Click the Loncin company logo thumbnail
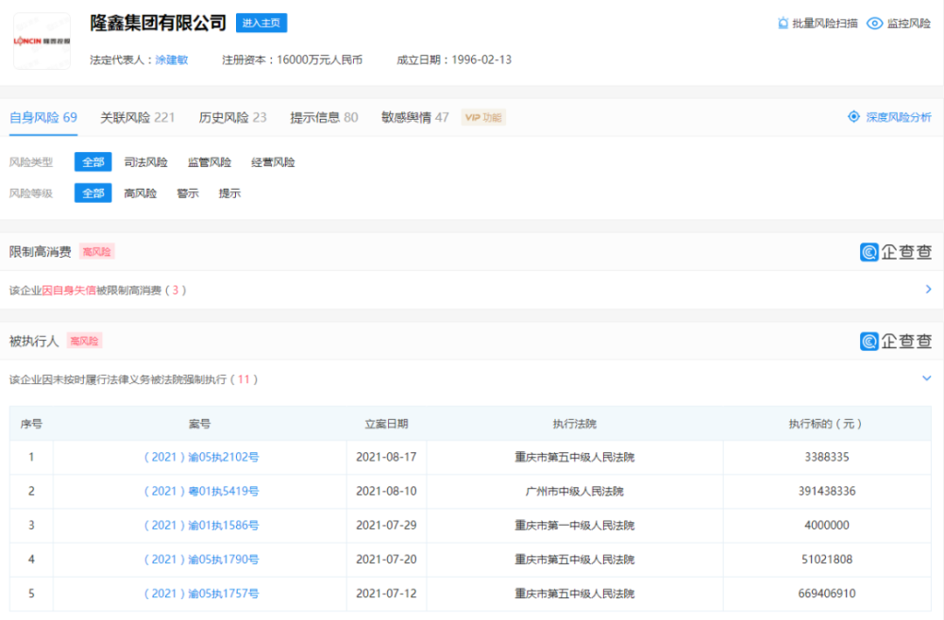 (x=42, y=41)
